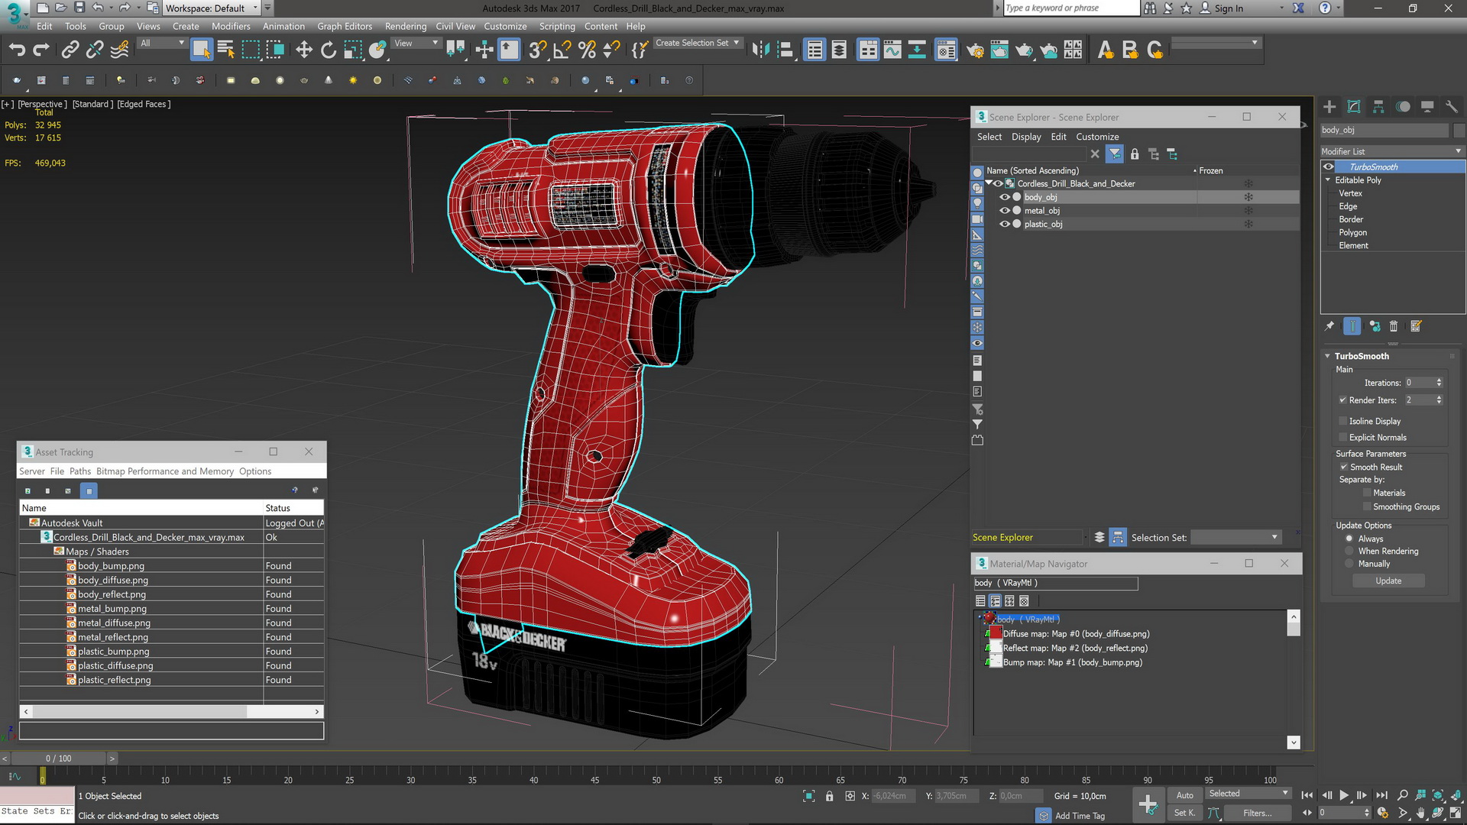Viewport: 1467px width, 825px height.
Task: Choose the Select and Scale tool
Action: (353, 50)
